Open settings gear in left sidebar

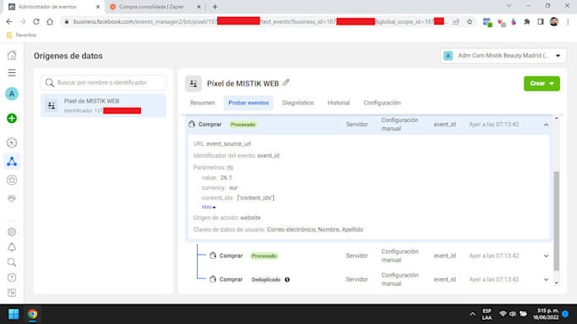pyautogui.click(x=12, y=232)
